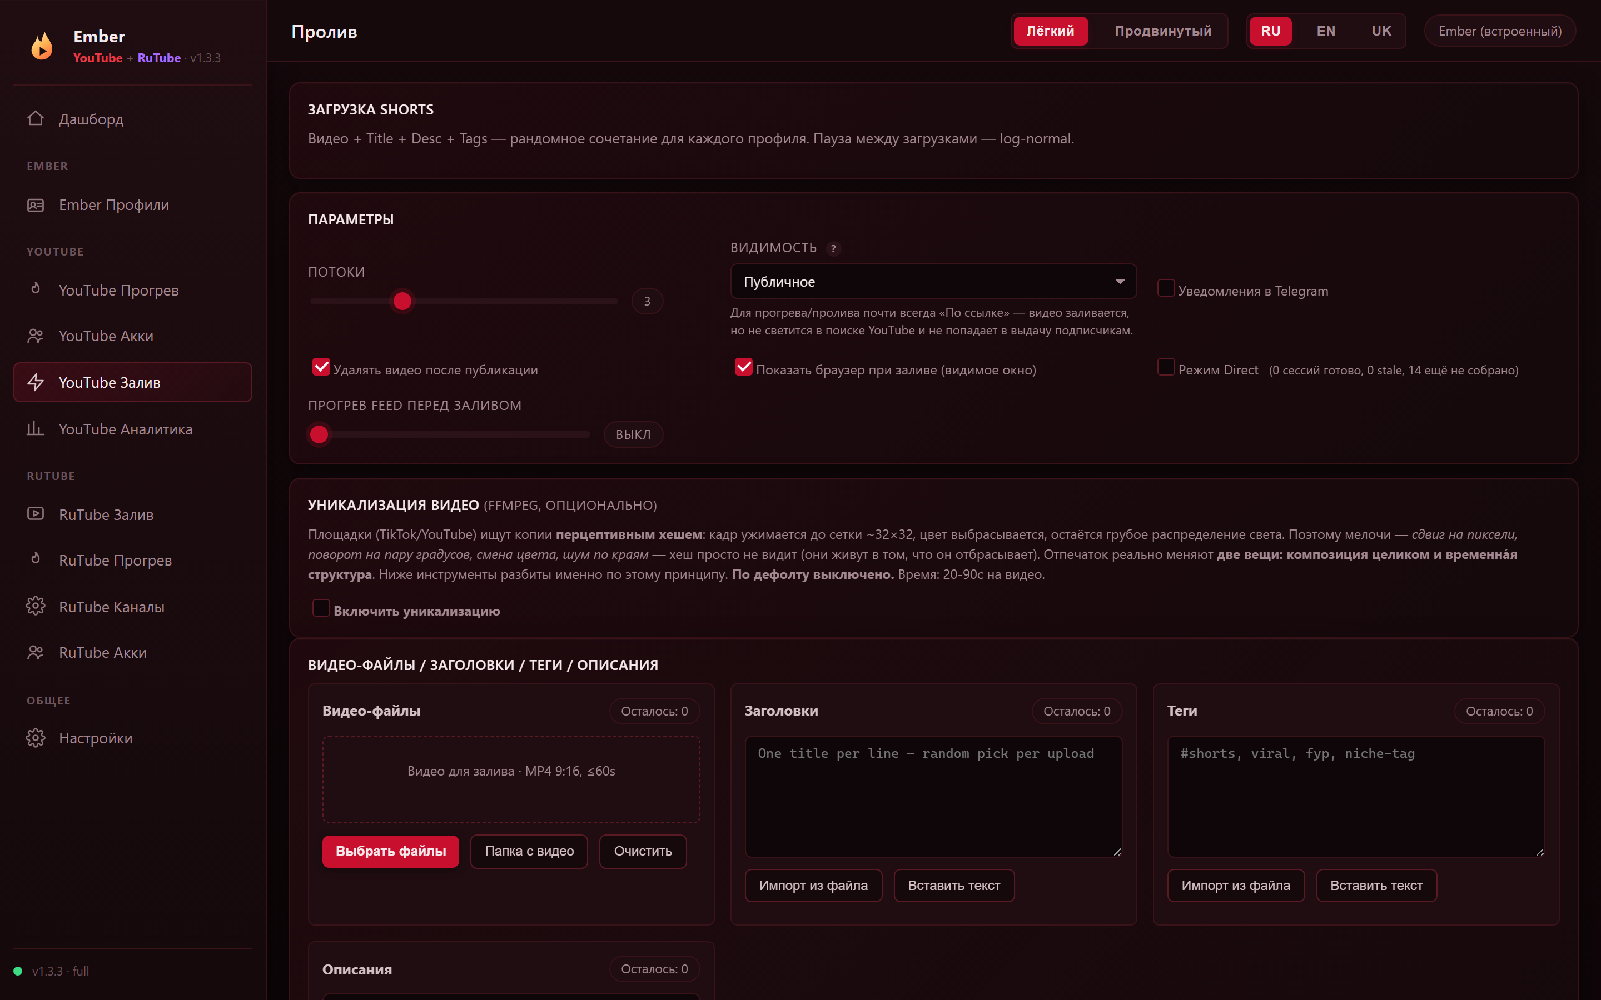The image size is (1601, 1000).
Task: Go to Ember Профили page
Action: pos(132,205)
